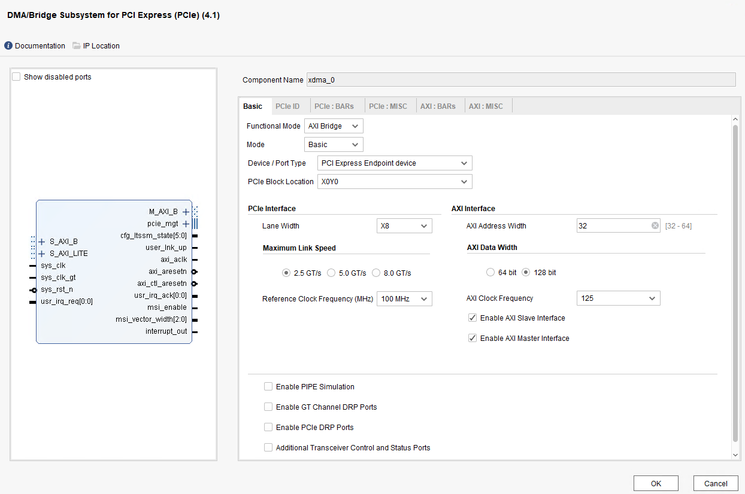
Task: Open the Lane Width dropdown
Action: 404,225
